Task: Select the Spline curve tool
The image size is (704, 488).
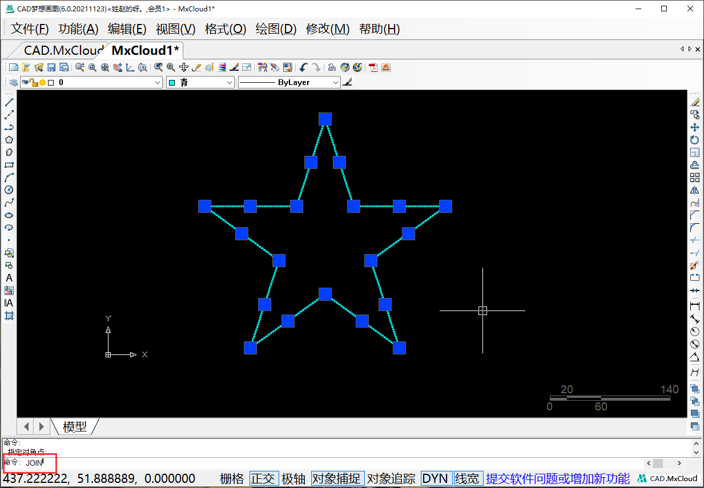Action: (x=9, y=203)
